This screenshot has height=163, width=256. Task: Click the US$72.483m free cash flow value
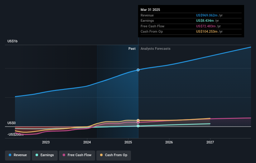(206, 26)
